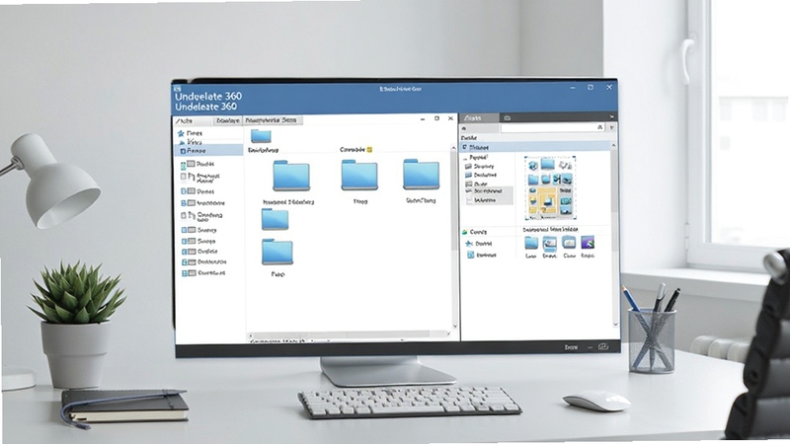Click the star icon in the left sidebar
The width and height of the screenshot is (790, 444).
(x=181, y=133)
